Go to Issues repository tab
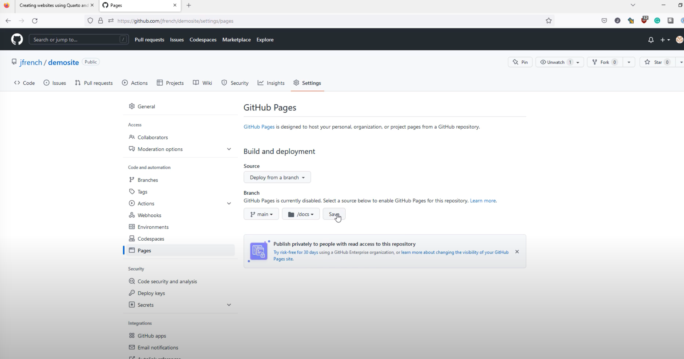Image resolution: width=684 pixels, height=359 pixels. click(55, 83)
